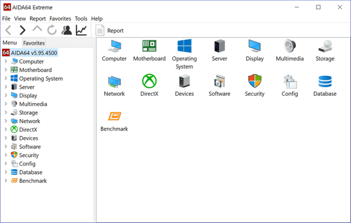Open the Security shield icon in the main pane
Screen dimensions: 351x223
[255, 81]
